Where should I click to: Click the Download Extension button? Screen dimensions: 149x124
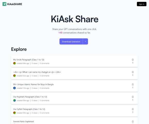[x=71, y=42]
